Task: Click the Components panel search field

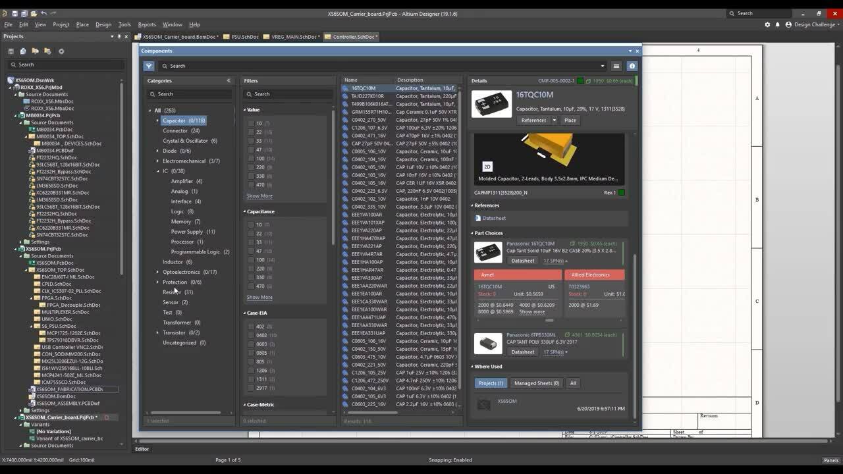Action: pyautogui.click(x=382, y=66)
